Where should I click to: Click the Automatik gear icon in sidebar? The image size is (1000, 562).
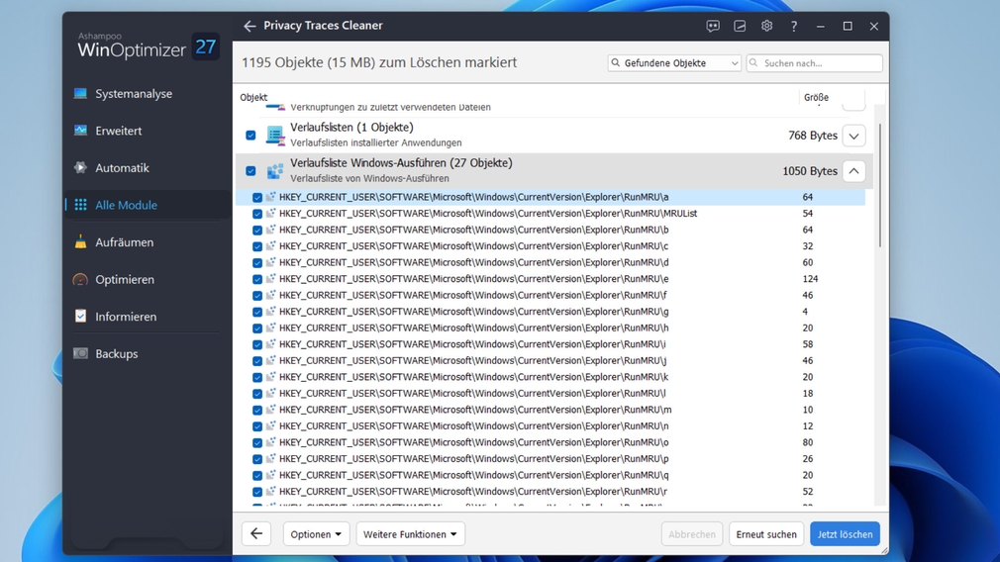click(x=80, y=167)
